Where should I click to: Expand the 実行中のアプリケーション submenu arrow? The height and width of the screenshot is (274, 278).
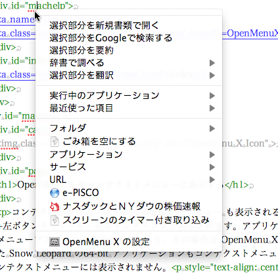click(212, 96)
